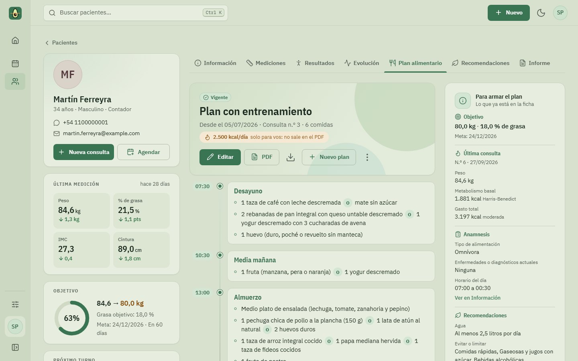578x361 pixels.
Task: Select the Peso 84,6 kg measurement card
Action: (81, 211)
